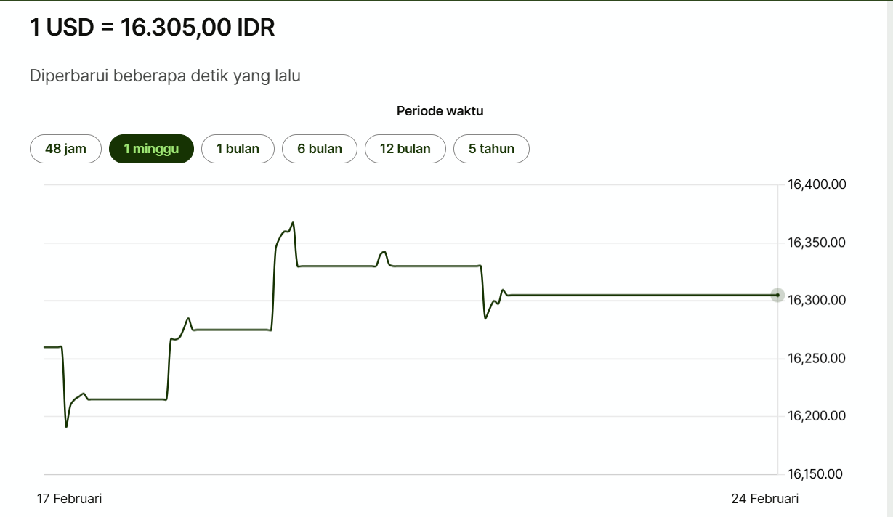The width and height of the screenshot is (893, 517).
Task: Click the 16,300.00 axis label
Action: [817, 300]
